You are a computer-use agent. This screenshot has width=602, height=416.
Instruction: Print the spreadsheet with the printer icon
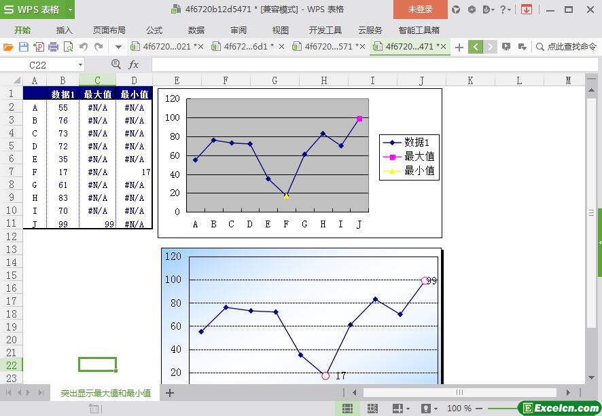pos(54,47)
